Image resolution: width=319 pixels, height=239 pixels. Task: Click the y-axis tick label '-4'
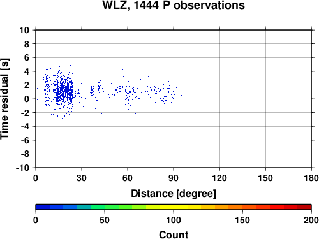(x=25, y=126)
